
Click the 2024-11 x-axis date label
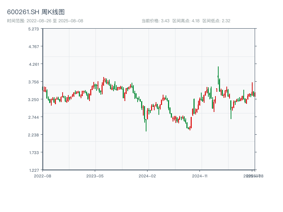[200, 176]
